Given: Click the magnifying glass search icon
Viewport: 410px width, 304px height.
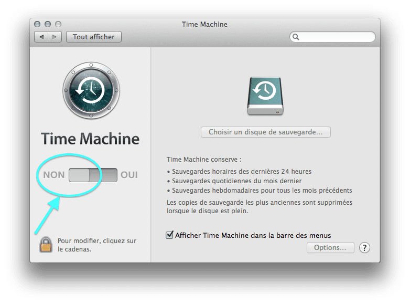Looking at the screenshot, I should 296,37.
